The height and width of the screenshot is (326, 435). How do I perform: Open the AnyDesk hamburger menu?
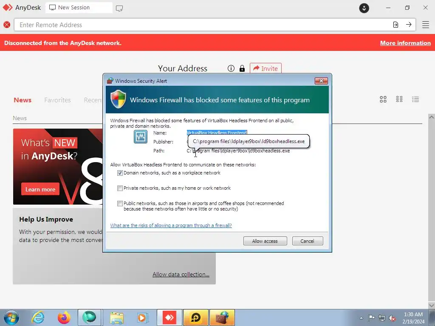426,25
